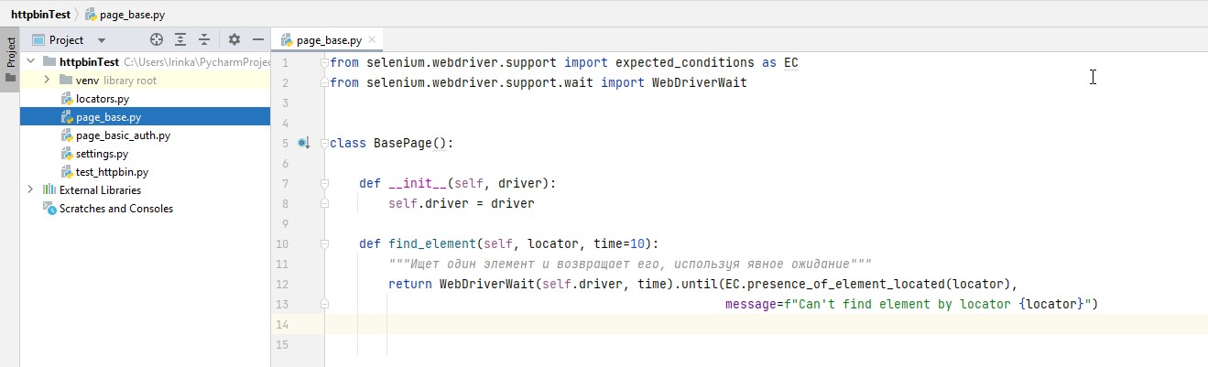
Task: Select test_httpbin.py in the project tree
Action: point(112,172)
